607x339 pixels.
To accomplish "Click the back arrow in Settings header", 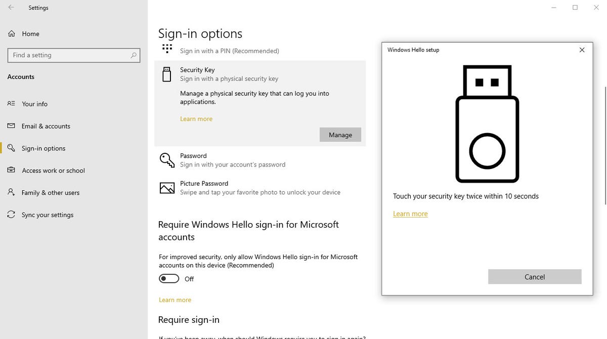I will tap(11, 8).
